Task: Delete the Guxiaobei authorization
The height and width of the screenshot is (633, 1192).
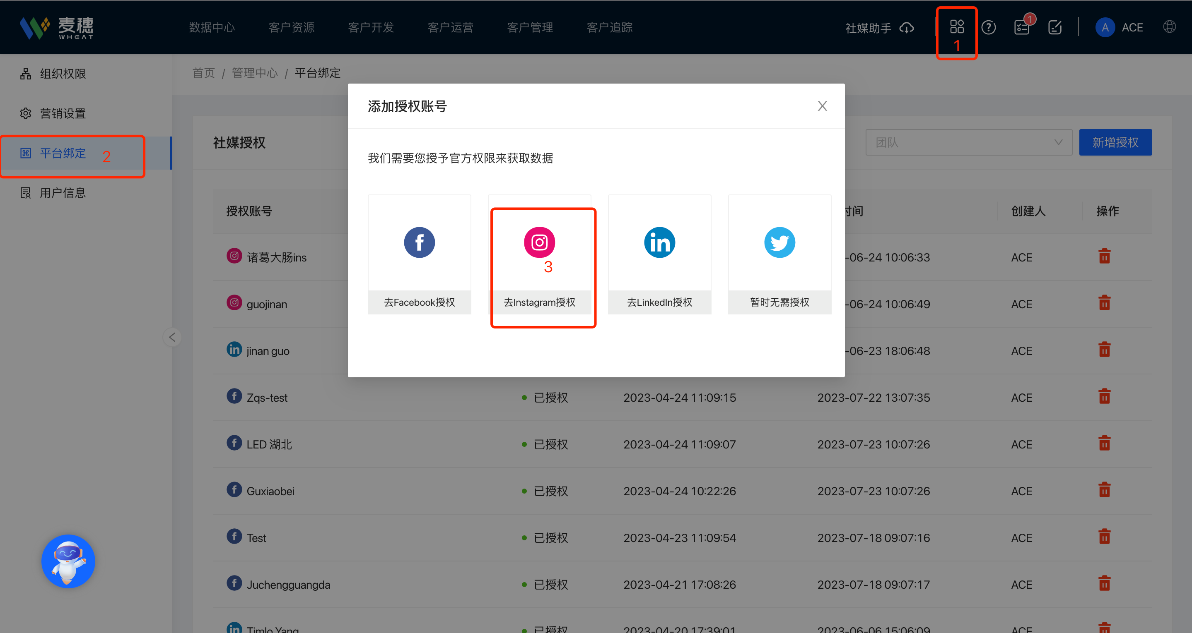Action: pyautogui.click(x=1104, y=490)
